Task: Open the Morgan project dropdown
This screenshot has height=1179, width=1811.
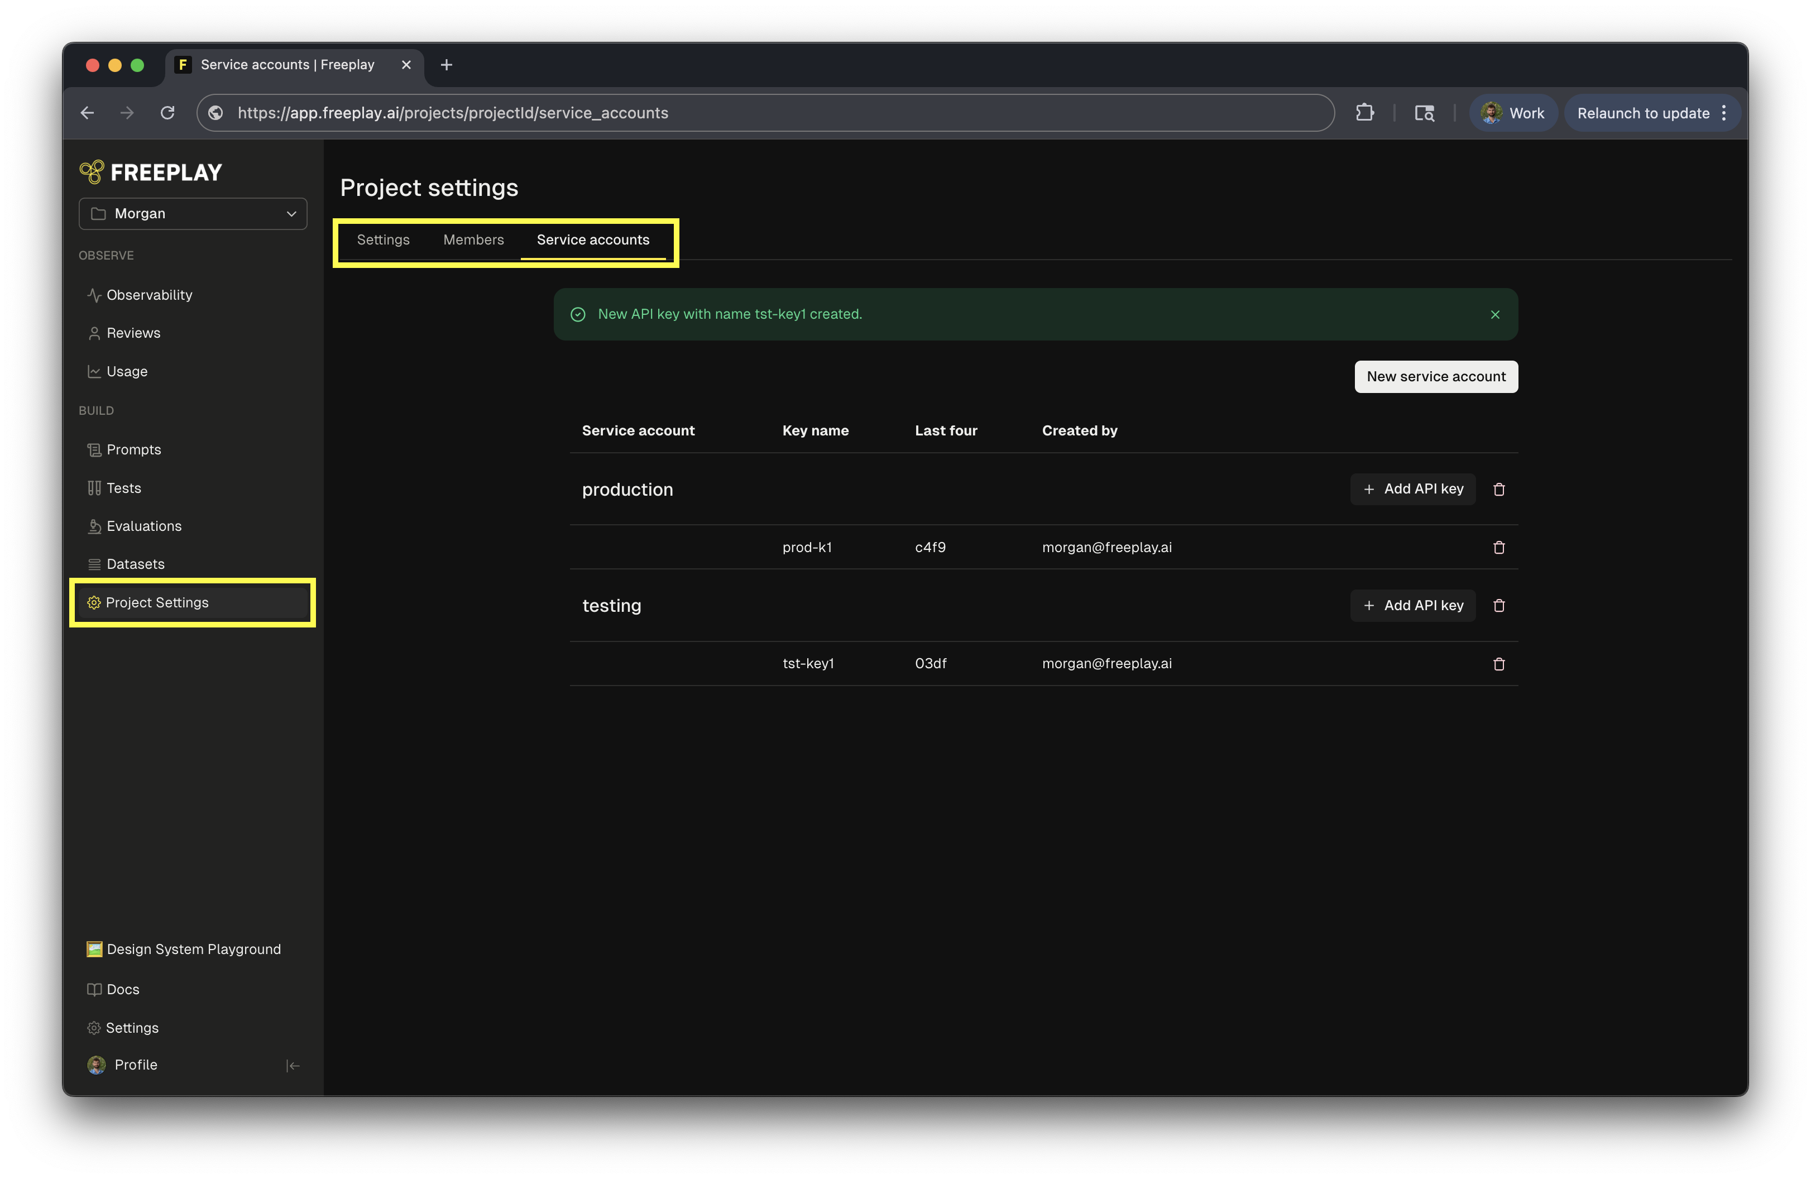Action: point(193,214)
